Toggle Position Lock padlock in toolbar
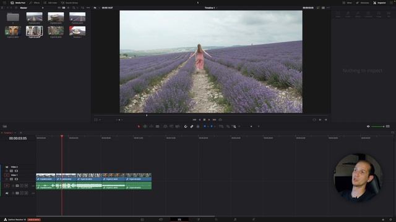The height and width of the screenshot is (222, 396). 198,126
